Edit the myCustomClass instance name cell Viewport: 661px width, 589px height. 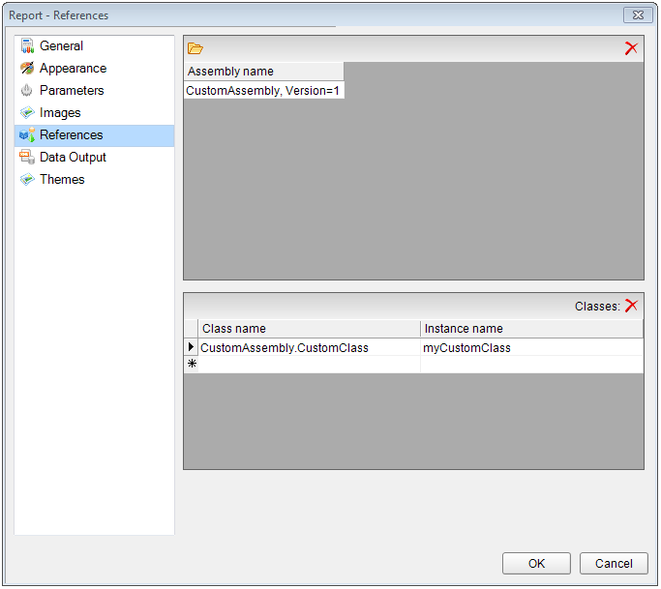(x=530, y=347)
